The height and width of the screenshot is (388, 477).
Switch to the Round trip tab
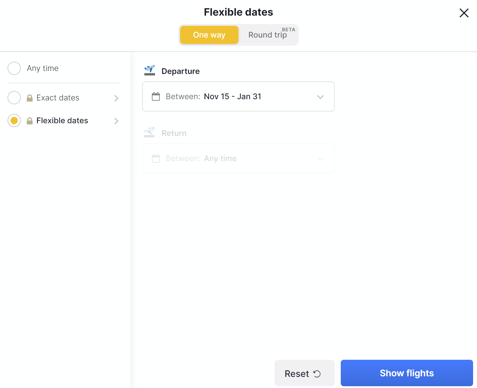coord(268,35)
